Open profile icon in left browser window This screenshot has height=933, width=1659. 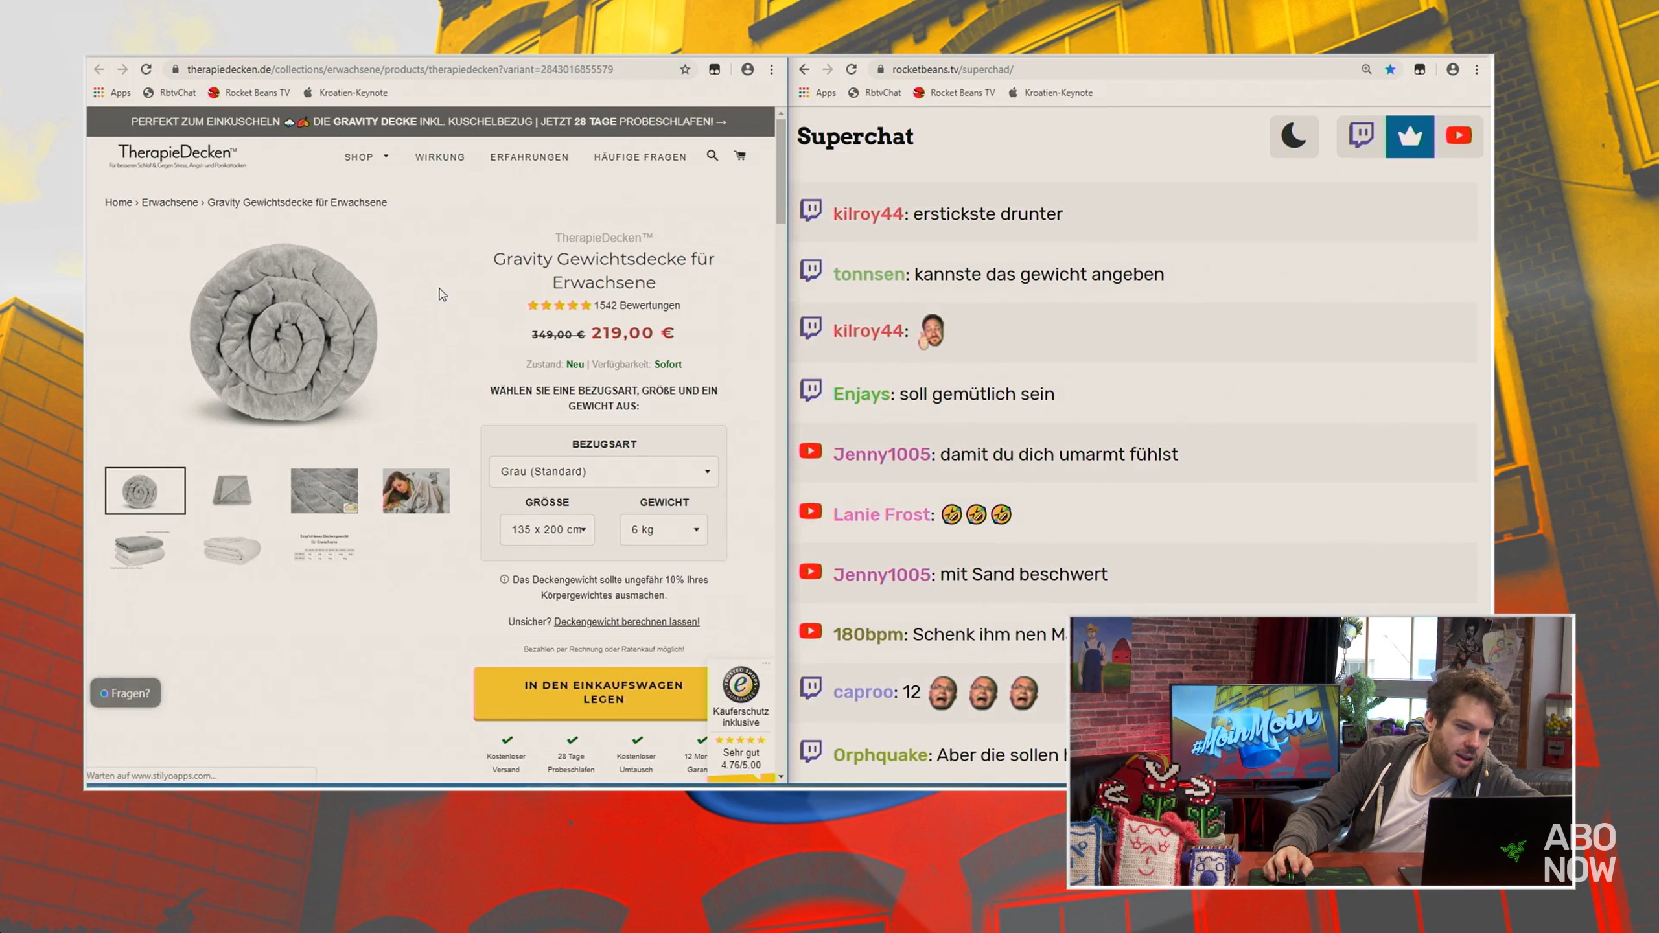point(747,69)
